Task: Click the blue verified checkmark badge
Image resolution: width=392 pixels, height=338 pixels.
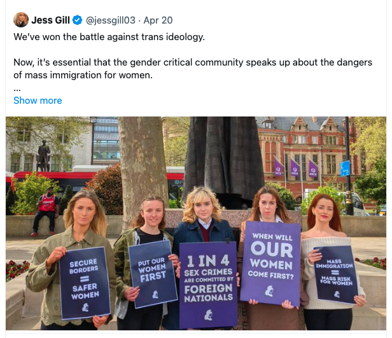Action: pyautogui.click(x=77, y=20)
